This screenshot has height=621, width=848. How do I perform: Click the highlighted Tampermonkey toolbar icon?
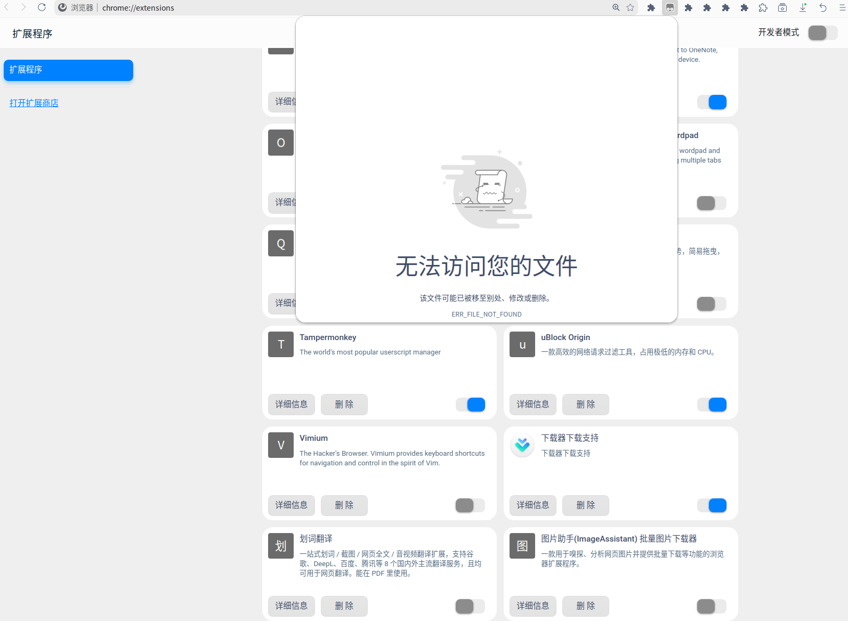pos(670,7)
